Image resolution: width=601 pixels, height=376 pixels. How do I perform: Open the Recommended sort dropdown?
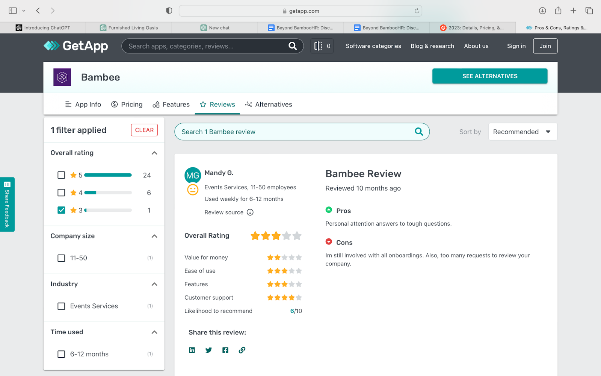[x=522, y=132]
